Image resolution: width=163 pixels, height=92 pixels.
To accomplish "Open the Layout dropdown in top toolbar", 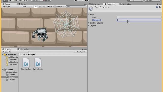I will (152, 1).
